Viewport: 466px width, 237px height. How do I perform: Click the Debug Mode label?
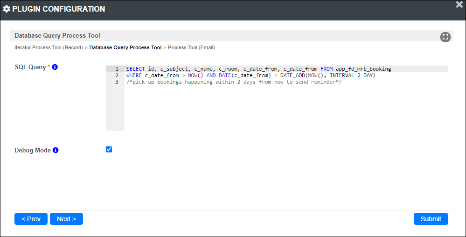pos(33,150)
